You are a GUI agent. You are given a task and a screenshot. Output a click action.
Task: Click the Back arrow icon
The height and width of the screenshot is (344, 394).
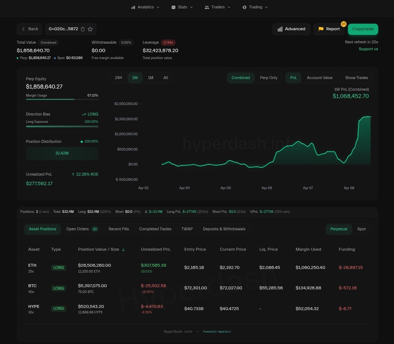(x=23, y=29)
